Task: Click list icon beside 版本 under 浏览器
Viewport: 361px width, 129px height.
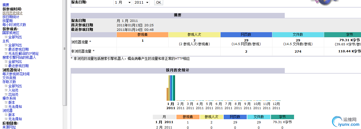Action: (6, 115)
